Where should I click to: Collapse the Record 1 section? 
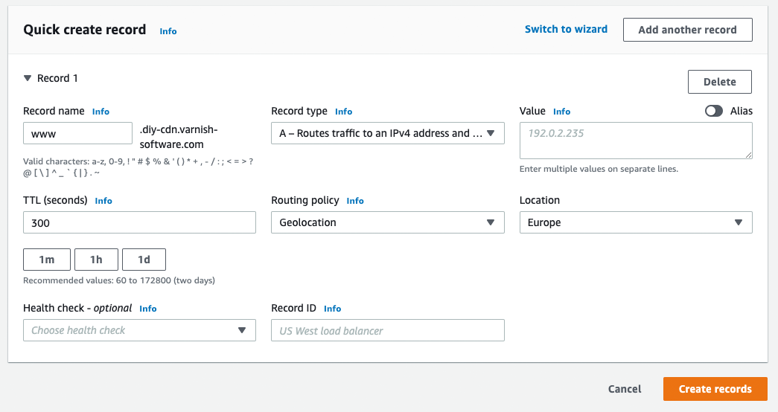pyautogui.click(x=28, y=78)
